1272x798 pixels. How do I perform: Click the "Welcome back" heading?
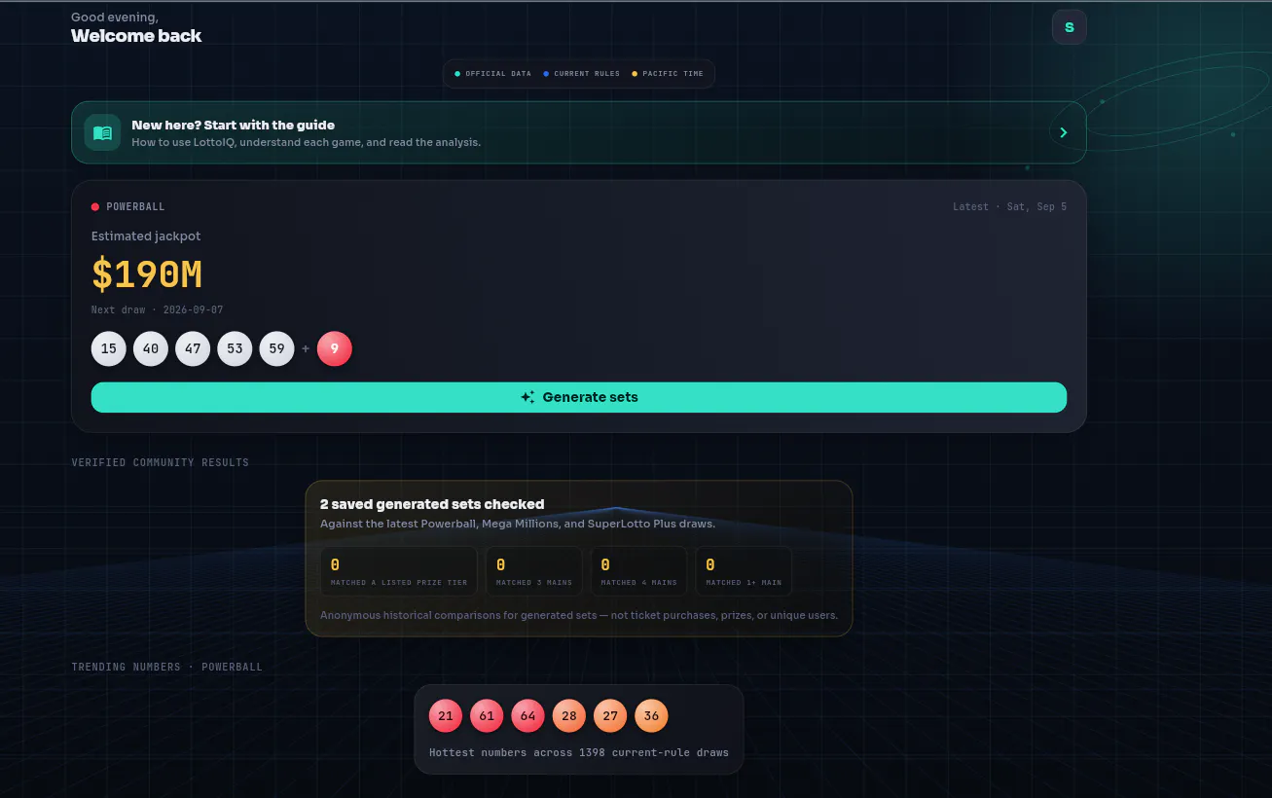click(136, 36)
